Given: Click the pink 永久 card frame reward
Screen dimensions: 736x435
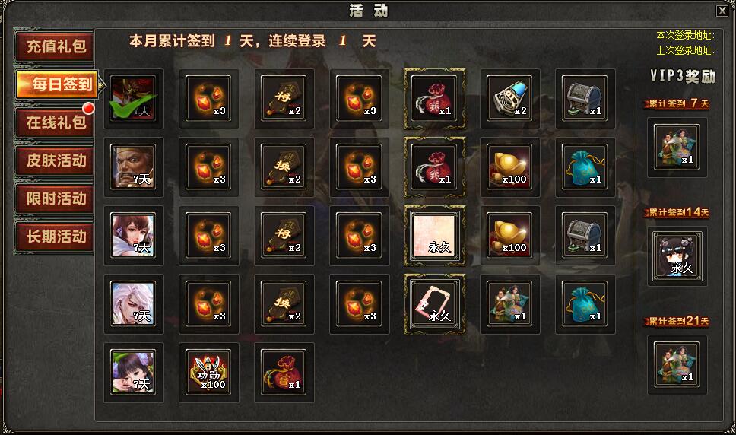Looking at the screenshot, I should coord(435,304).
